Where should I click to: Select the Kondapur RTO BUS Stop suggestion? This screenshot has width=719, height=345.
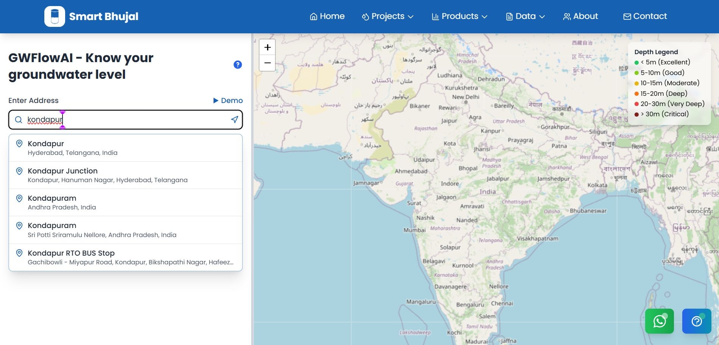point(125,257)
